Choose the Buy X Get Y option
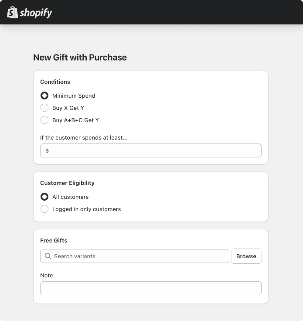Image resolution: width=303 pixels, height=321 pixels. 44,108
